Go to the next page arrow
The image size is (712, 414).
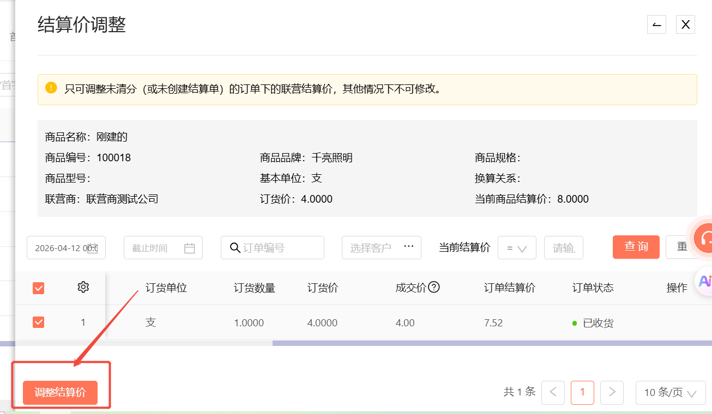[612, 392]
